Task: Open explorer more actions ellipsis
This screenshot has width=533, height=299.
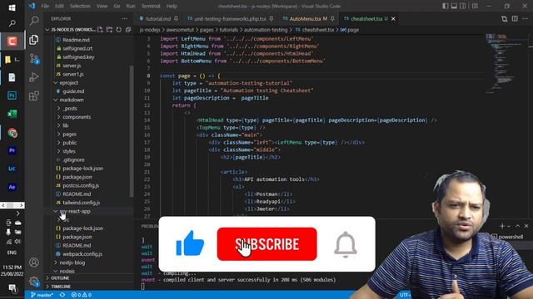Action: click(x=125, y=18)
